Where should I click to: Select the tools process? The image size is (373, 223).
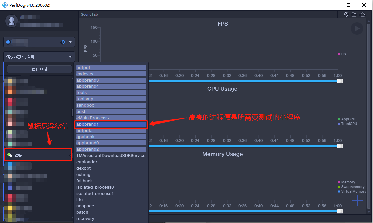pyautogui.click(x=111, y=92)
